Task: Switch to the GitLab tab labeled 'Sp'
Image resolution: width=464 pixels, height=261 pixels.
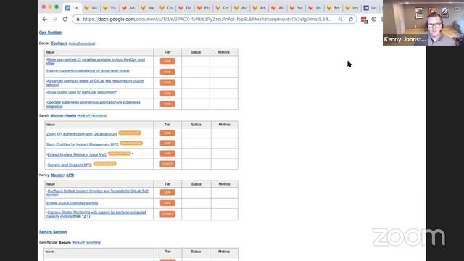Action: click(297, 8)
